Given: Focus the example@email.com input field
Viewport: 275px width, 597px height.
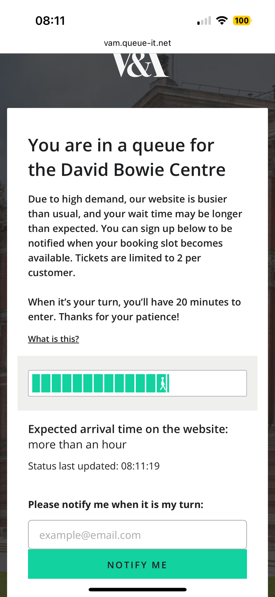Looking at the screenshot, I should pyautogui.click(x=137, y=535).
